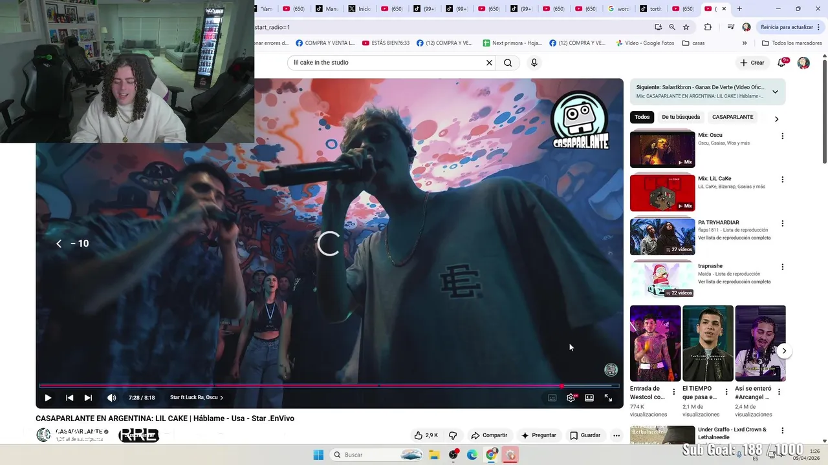Share the video via Compartir
The height and width of the screenshot is (465, 828).
pos(489,435)
